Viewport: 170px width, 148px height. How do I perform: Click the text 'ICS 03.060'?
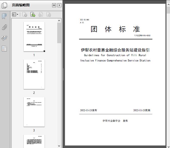[x=85, y=20]
